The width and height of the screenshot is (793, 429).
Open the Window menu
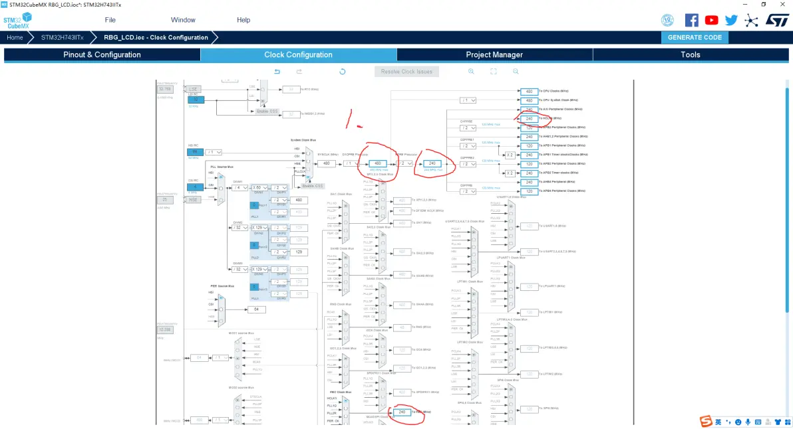[183, 20]
